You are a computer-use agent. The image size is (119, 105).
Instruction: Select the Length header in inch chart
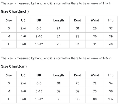(x=59, y=20)
